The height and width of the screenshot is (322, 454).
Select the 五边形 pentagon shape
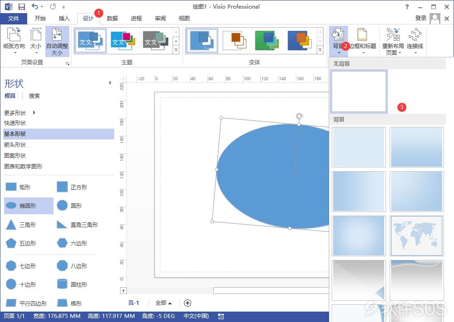click(x=21, y=243)
